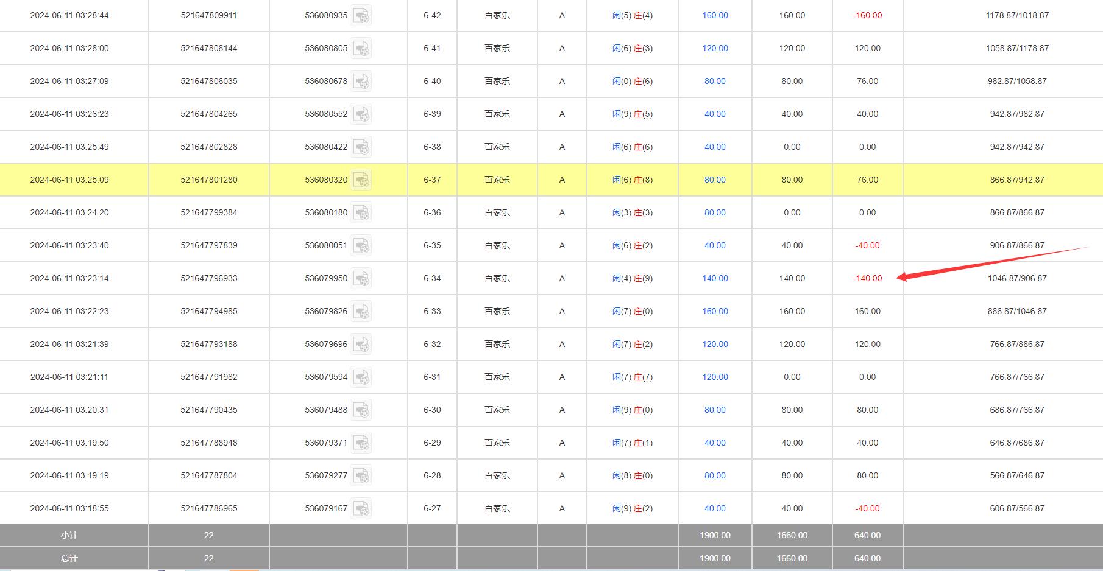
Task: Click replay icon beside round 536080805
Action: tap(361, 49)
